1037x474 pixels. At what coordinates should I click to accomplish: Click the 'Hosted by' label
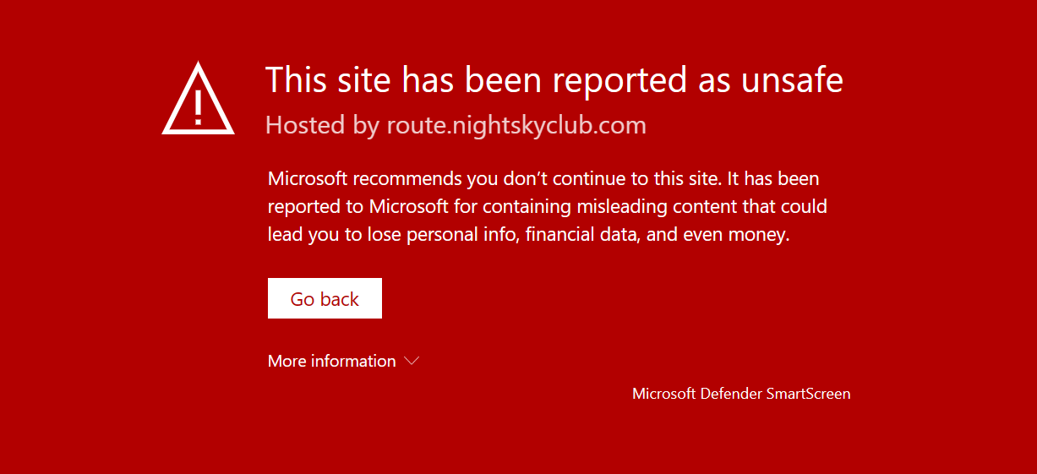(322, 126)
